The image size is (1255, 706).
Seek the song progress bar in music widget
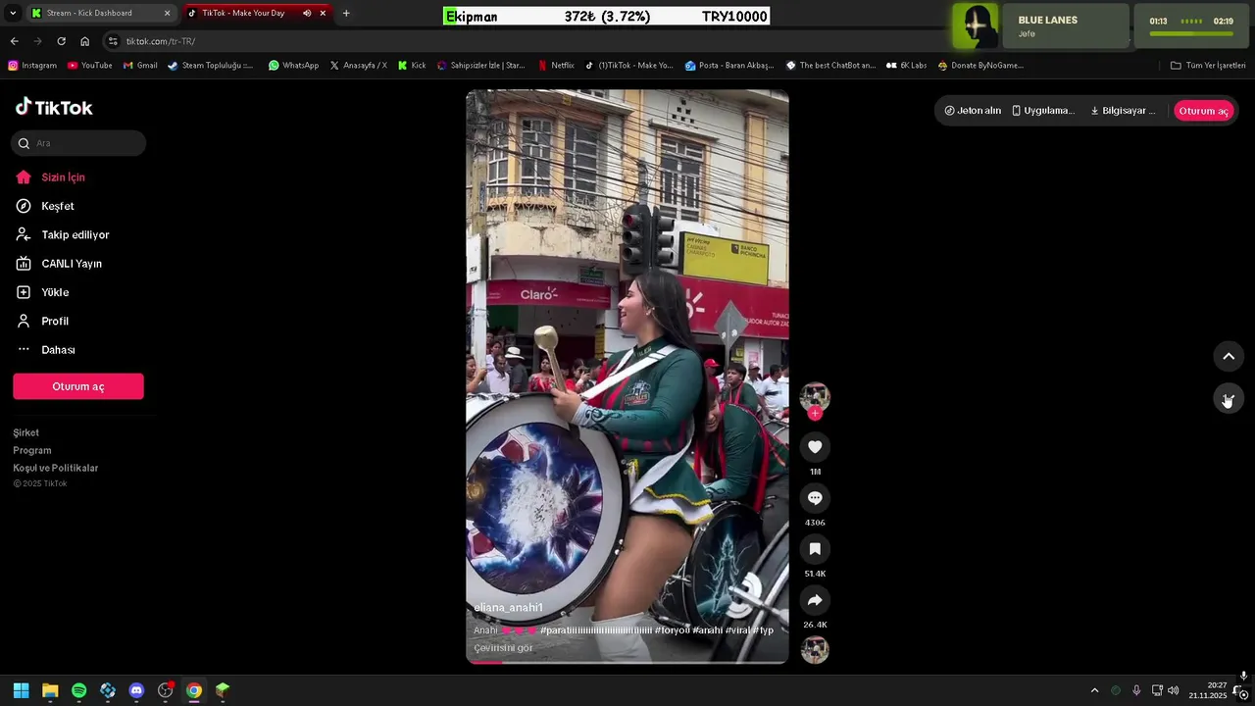(x=1191, y=34)
